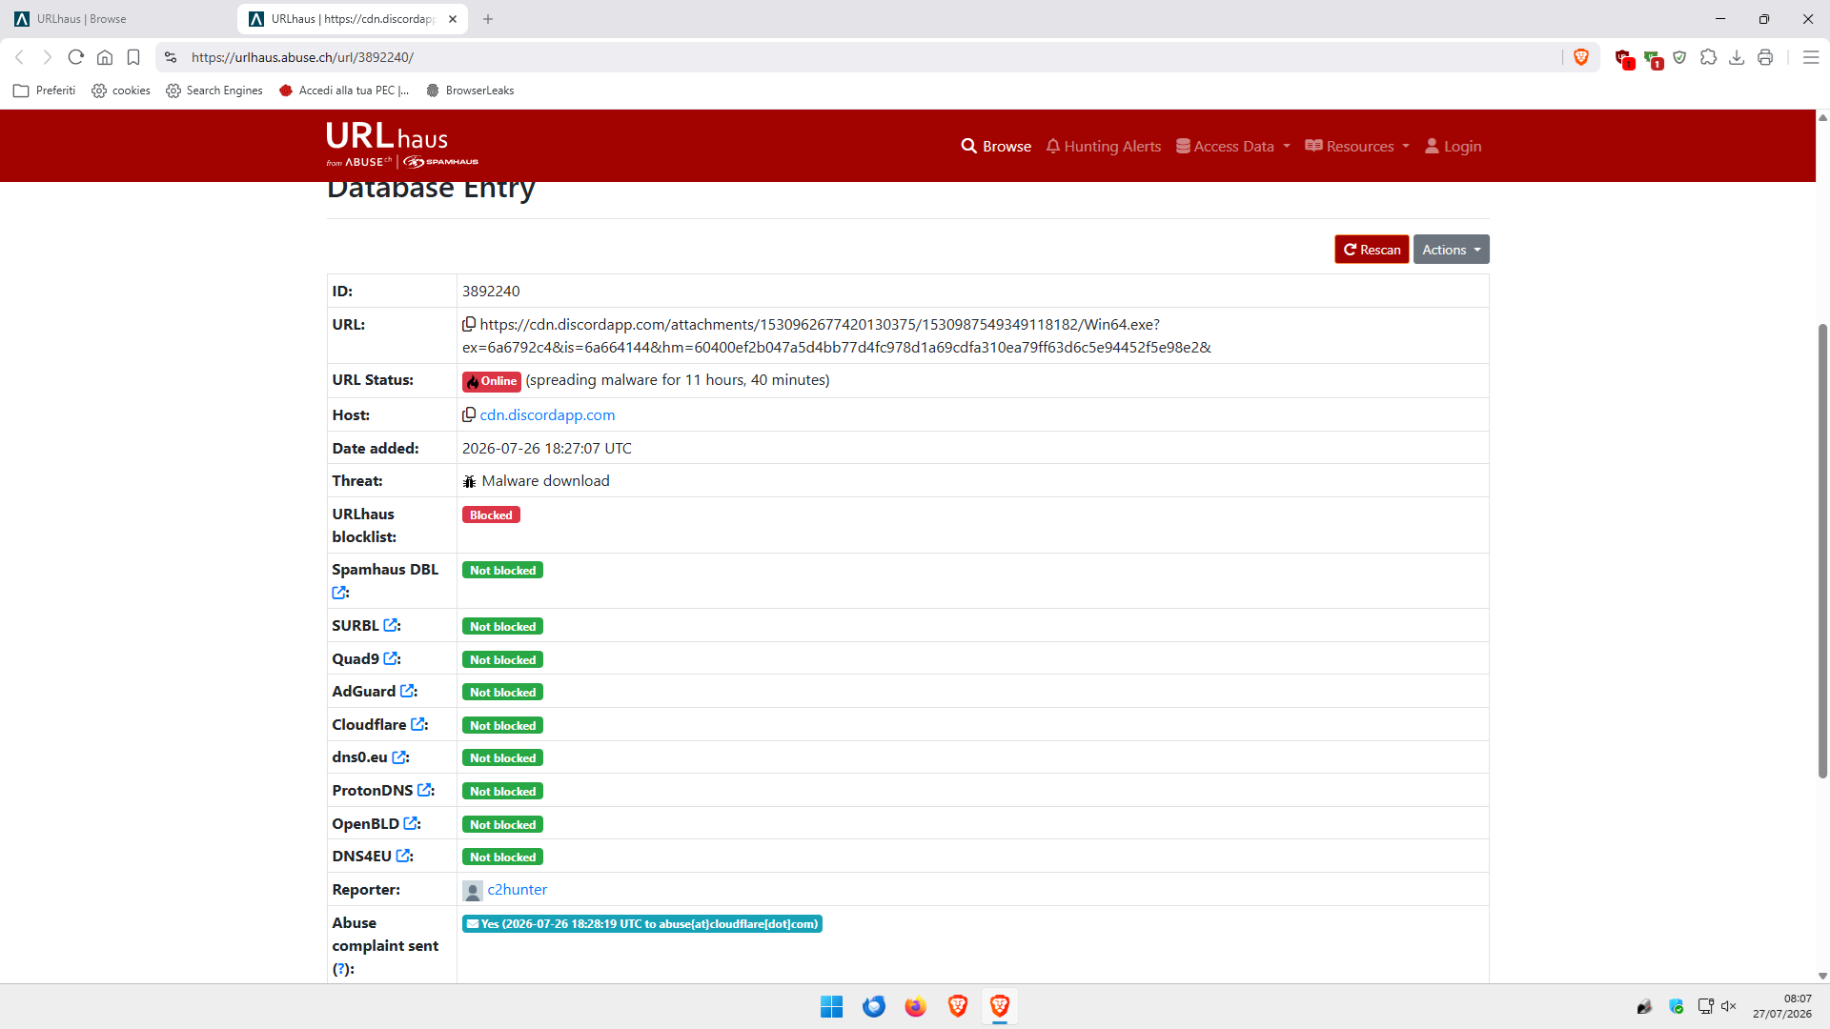
Task: Open Browse in the URLhaus navigation
Action: coord(996,146)
